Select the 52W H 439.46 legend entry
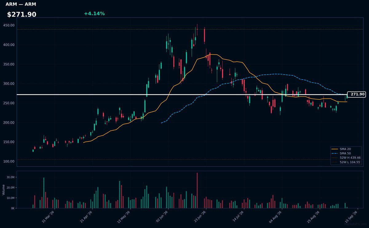The image size is (369, 228). [346, 158]
